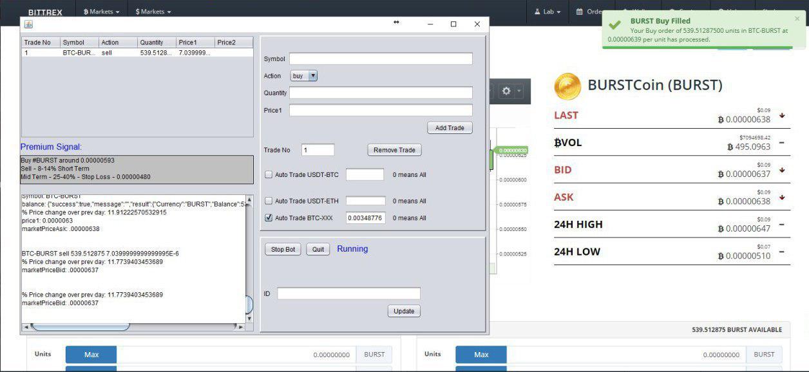Click the Remove Trade button
Image resolution: width=809 pixels, height=372 pixels.
[x=394, y=150]
